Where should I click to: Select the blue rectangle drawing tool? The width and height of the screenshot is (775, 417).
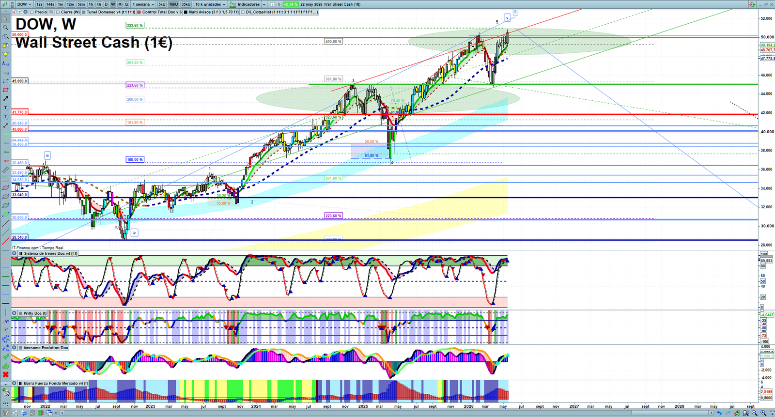[6, 81]
